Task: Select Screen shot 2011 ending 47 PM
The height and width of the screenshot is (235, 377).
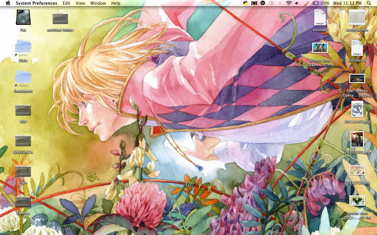Action: tap(320, 48)
